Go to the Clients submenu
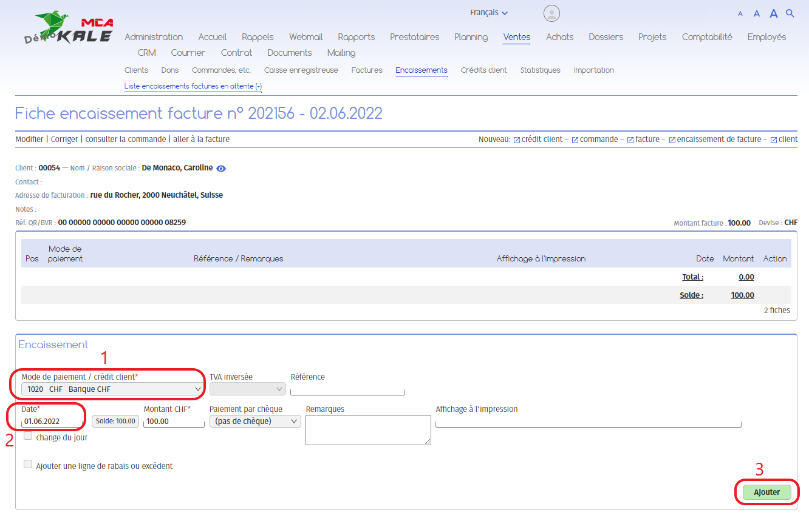Screen dimensions: 809x518 click(136, 70)
